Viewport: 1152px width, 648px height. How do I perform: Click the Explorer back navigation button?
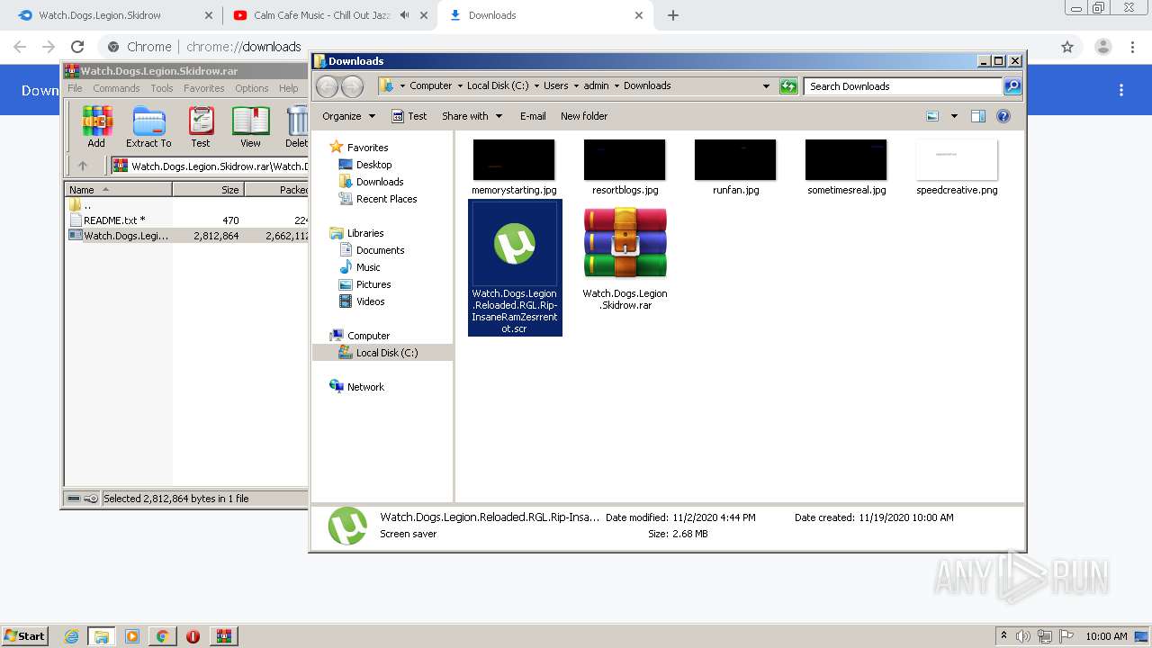pos(327,86)
